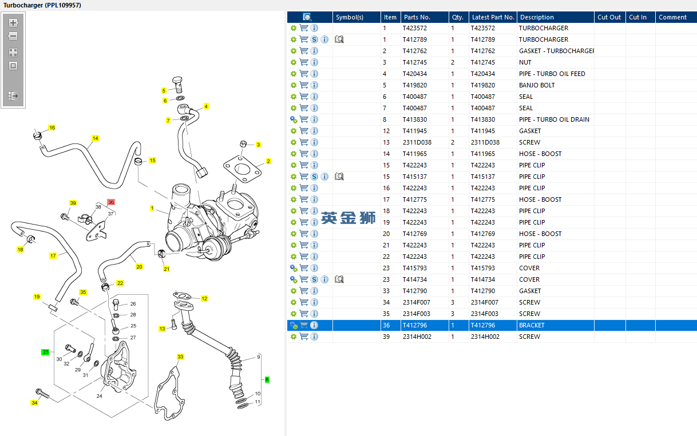This screenshot has height=436, width=697.
Task: Click the gear icon for GASKET T412790
Action: coord(294,291)
